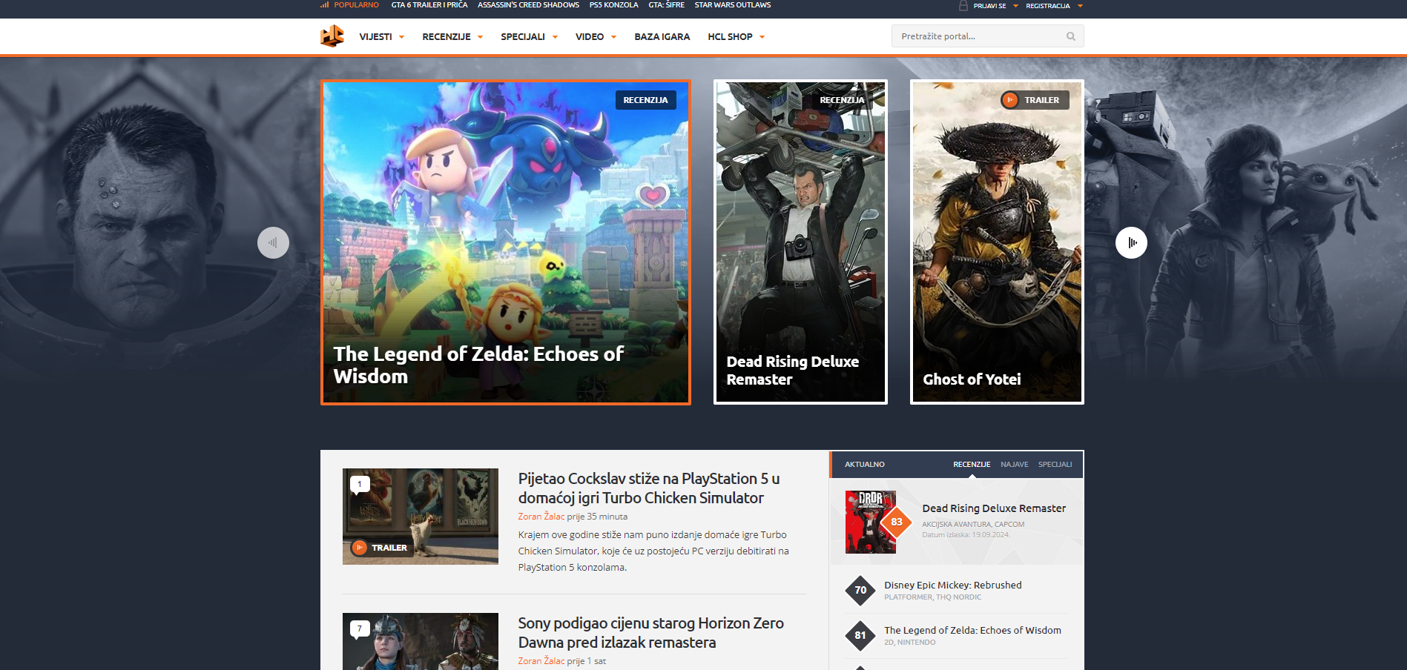Click comment bubble on Turbo Chicken thumbnail

pos(360,484)
